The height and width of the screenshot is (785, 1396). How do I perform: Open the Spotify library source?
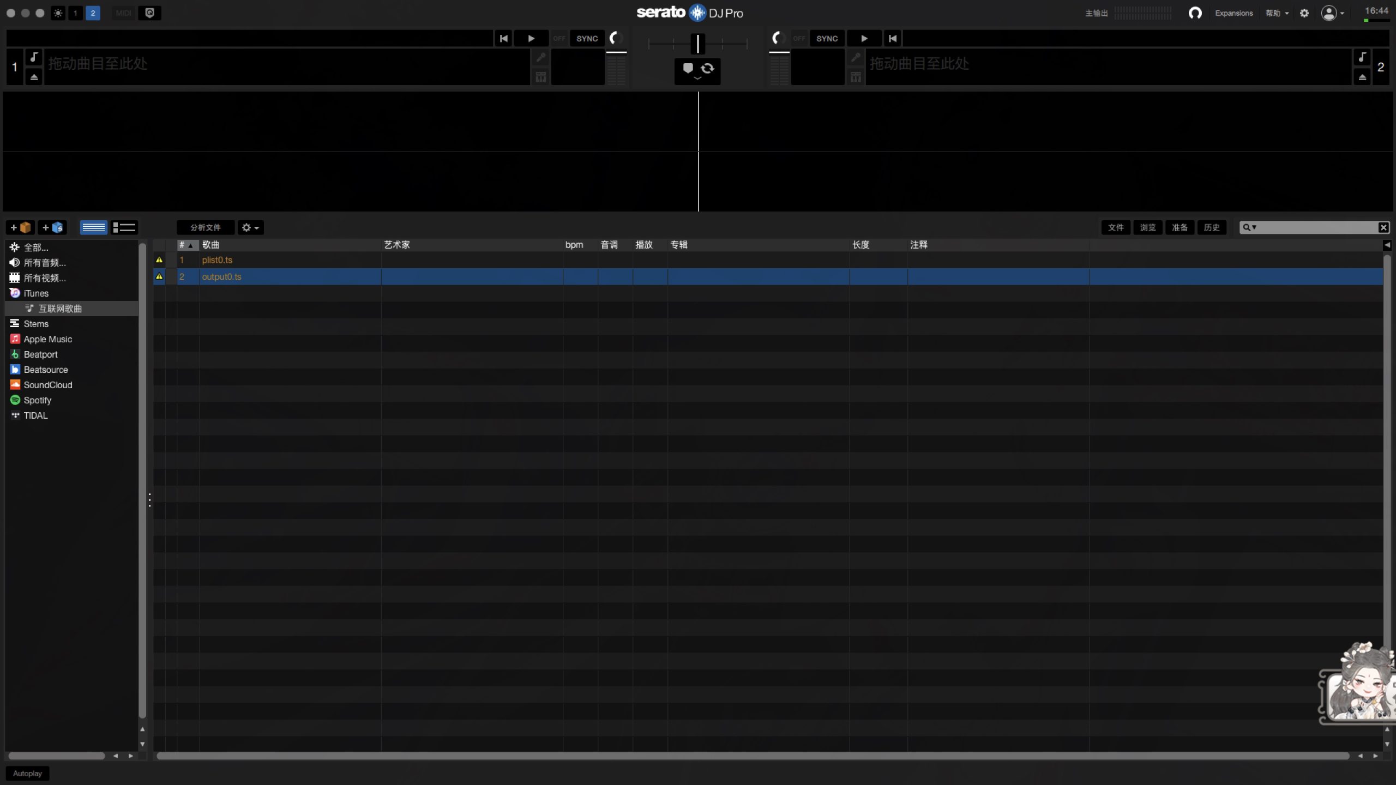[x=37, y=400]
